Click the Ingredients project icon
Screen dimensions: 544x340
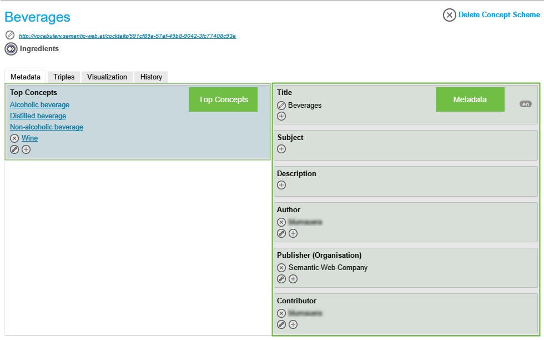point(11,49)
